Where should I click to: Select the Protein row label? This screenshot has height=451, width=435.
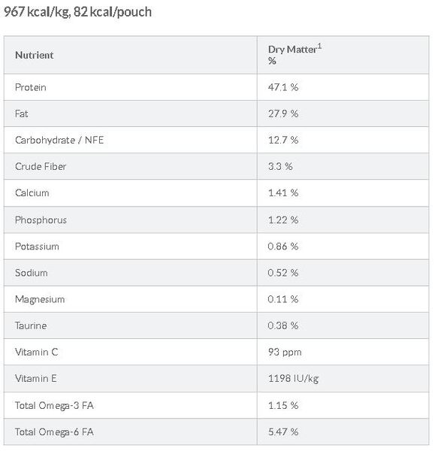tap(31, 87)
